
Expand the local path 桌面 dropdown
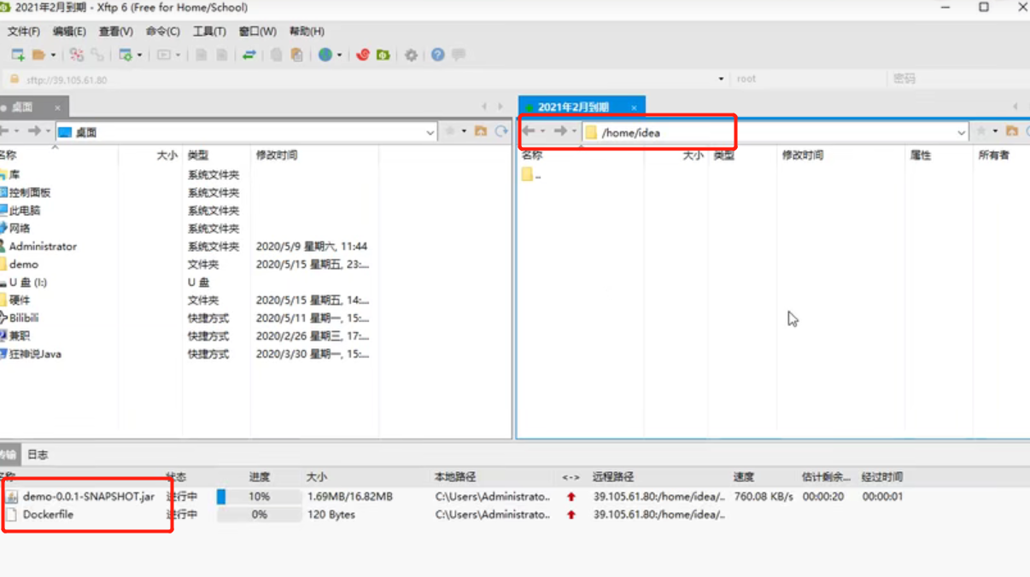[x=430, y=132]
